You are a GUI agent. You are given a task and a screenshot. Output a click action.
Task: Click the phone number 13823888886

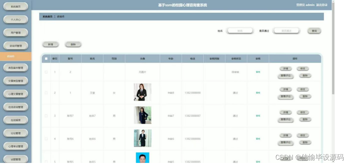tap(192, 139)
